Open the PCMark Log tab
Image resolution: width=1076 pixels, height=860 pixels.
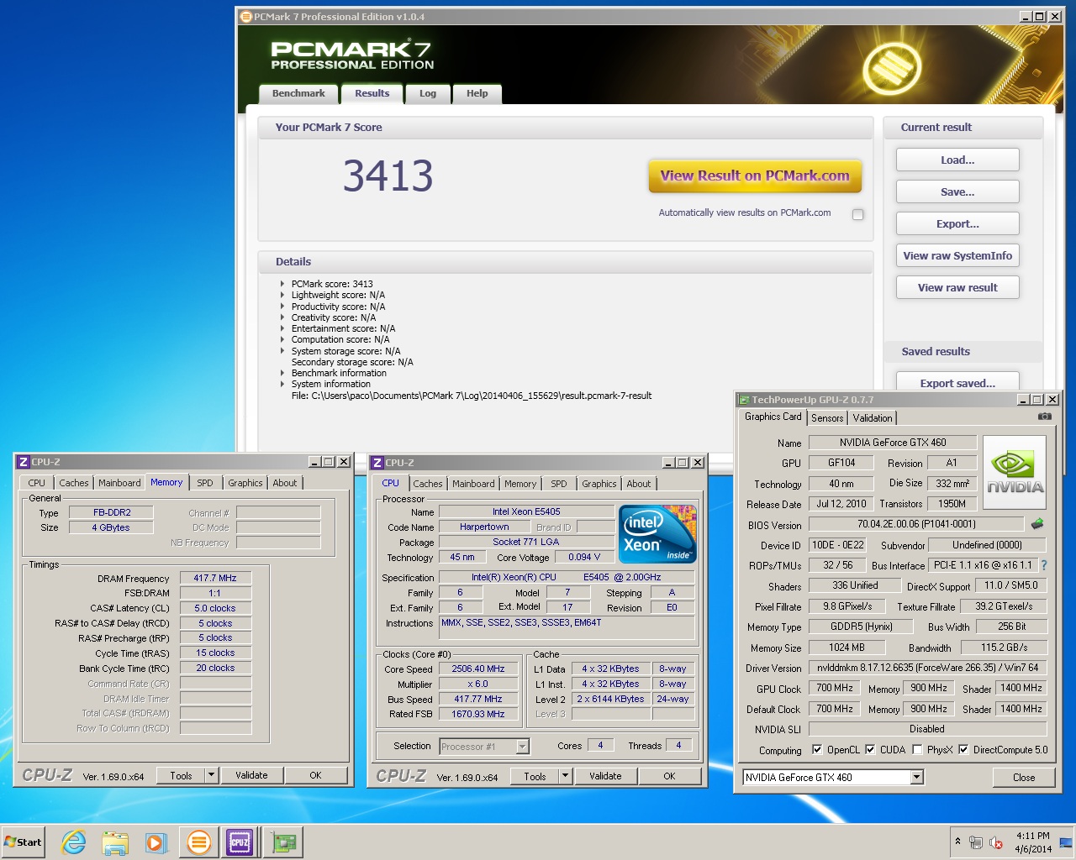[428, 94]
